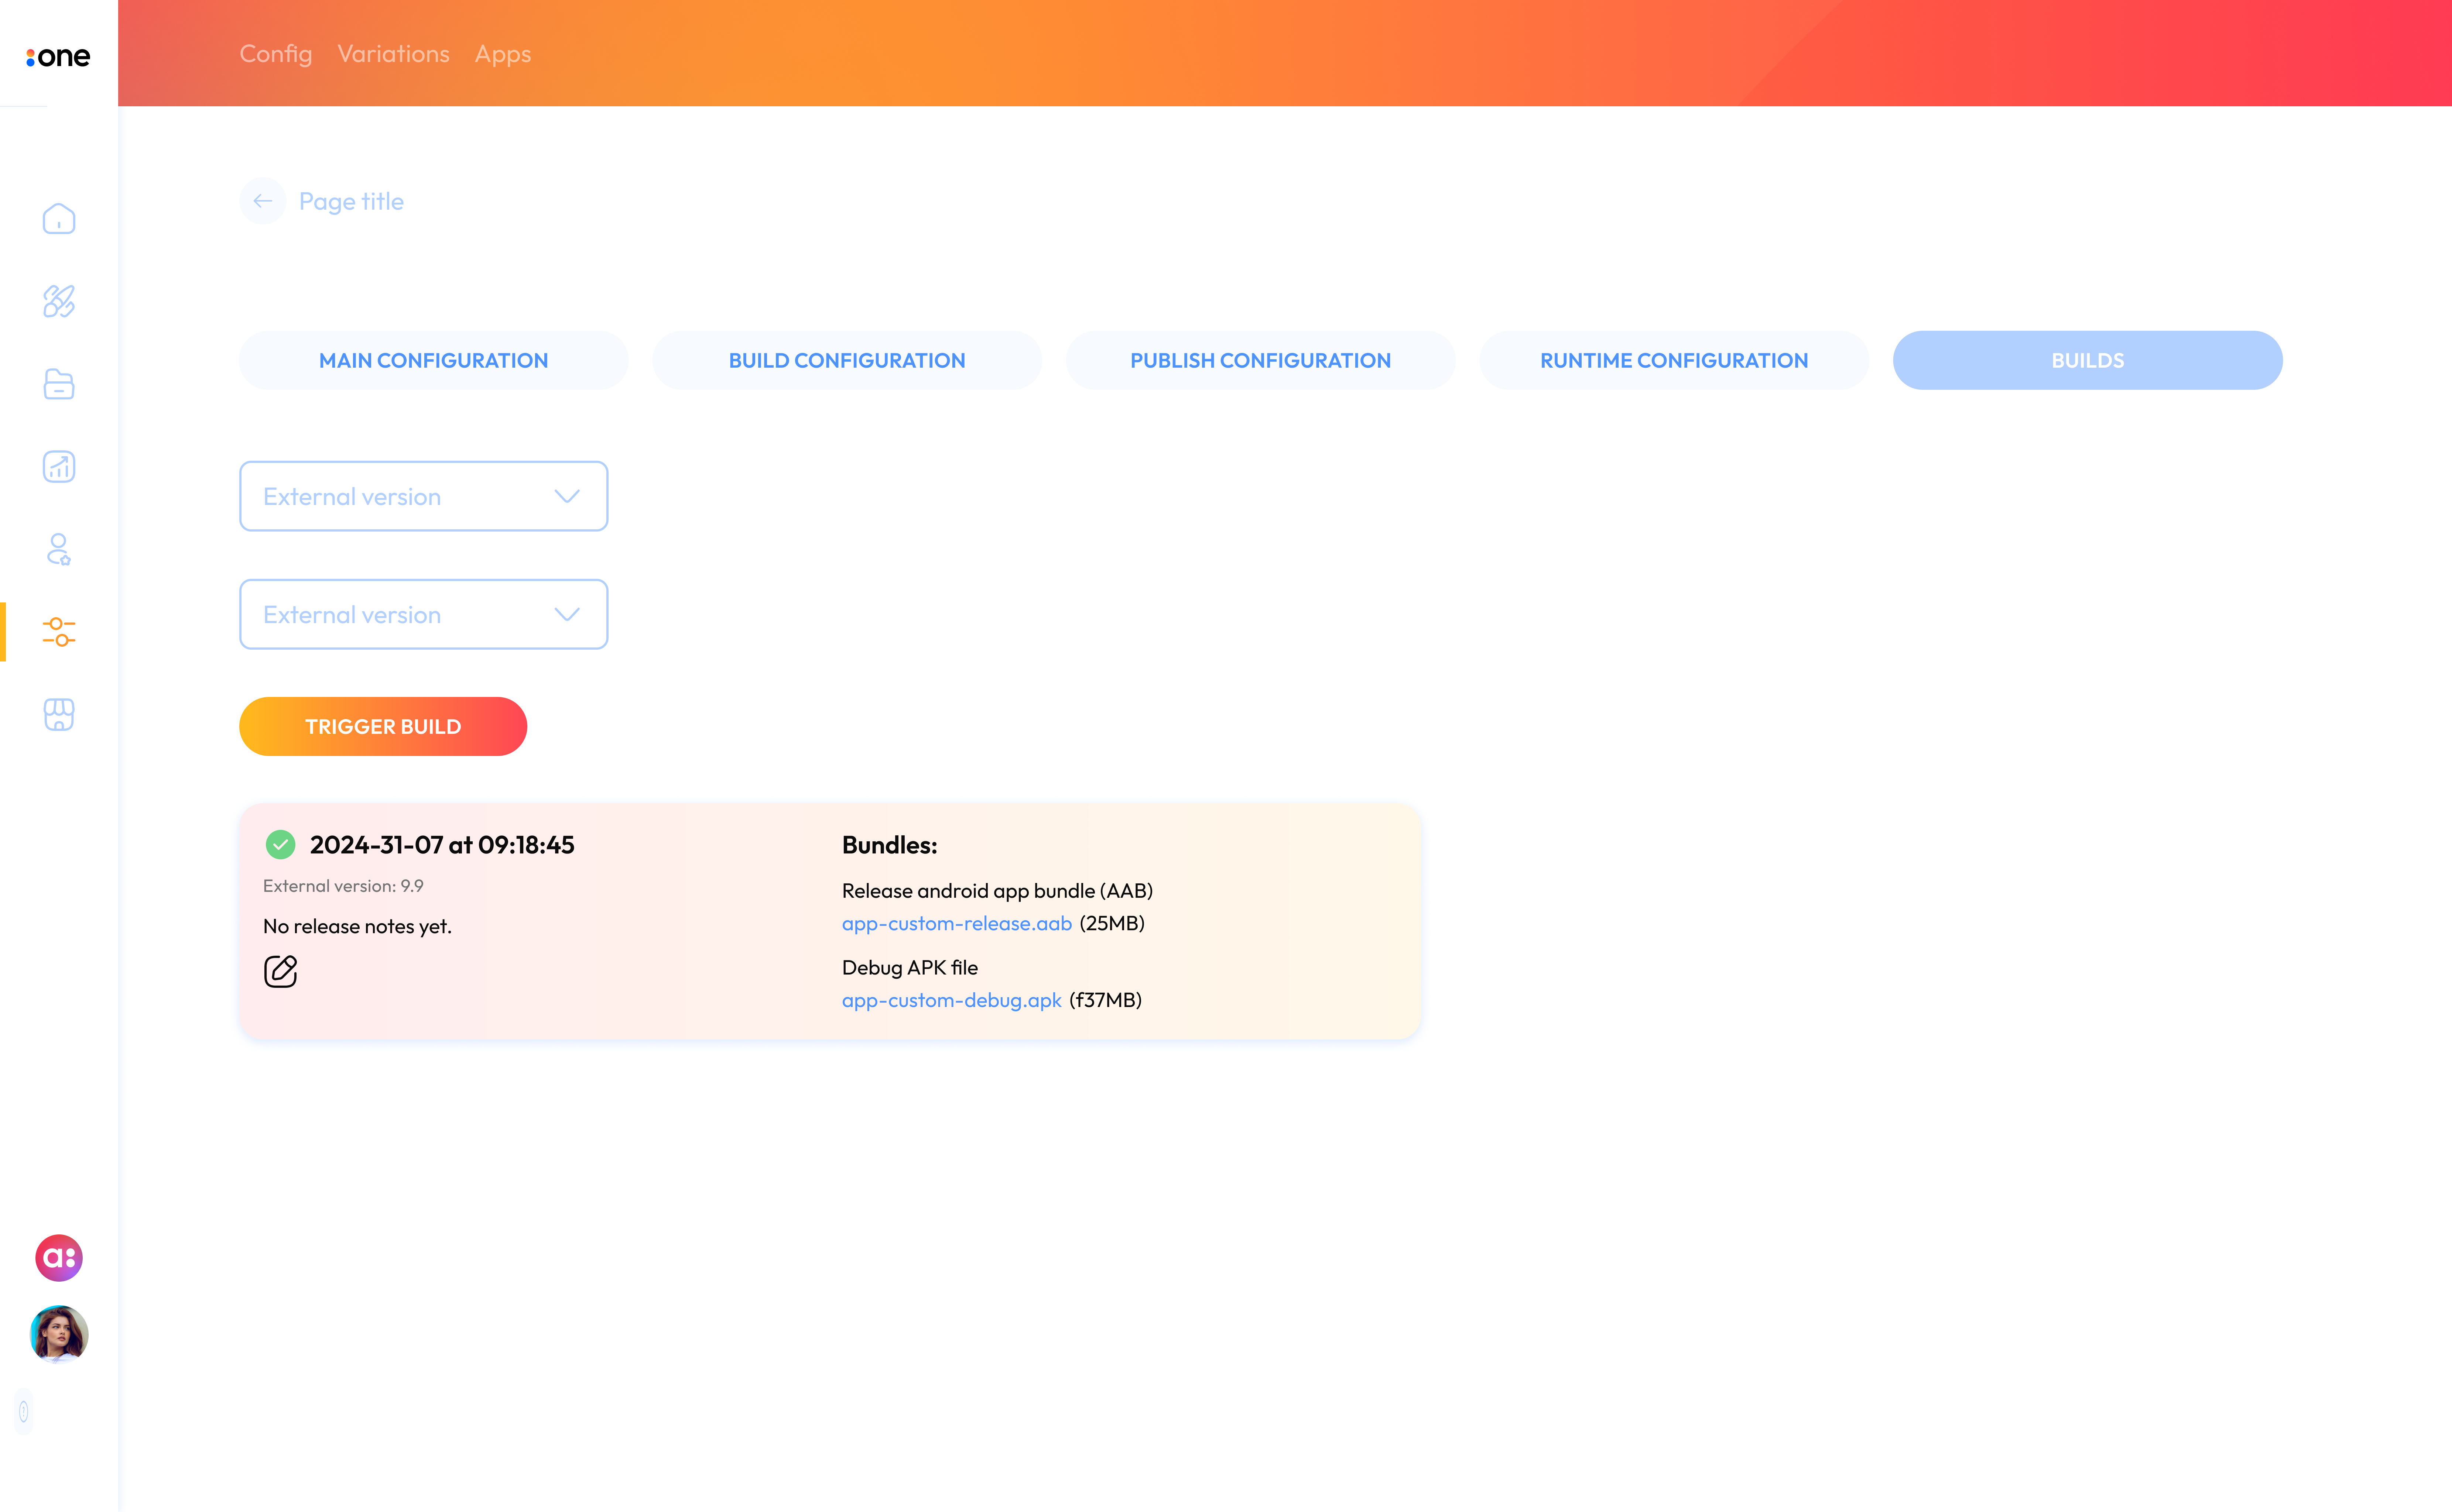This screenshot has width=2452, height=1512.
Task: Open the first External version dropdown
Action: pyautogui.click(x=423, y=496)
